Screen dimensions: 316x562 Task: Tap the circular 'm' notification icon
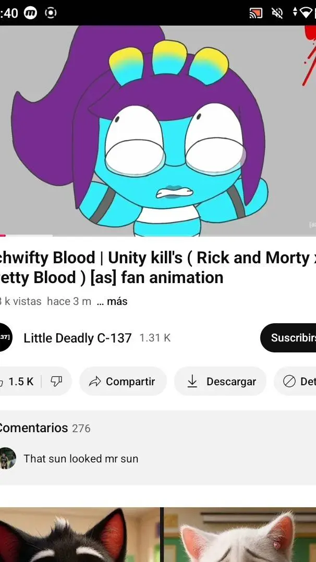[x=30, y=13]
